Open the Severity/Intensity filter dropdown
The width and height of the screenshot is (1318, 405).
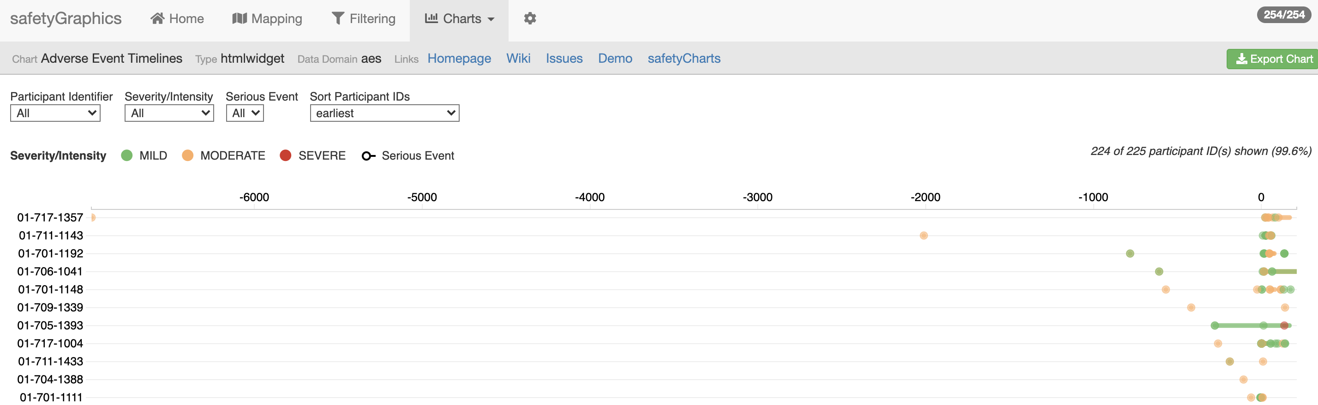(169, 113)
